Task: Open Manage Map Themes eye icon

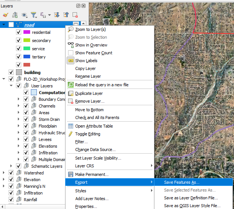Action: tap(25, 15)
